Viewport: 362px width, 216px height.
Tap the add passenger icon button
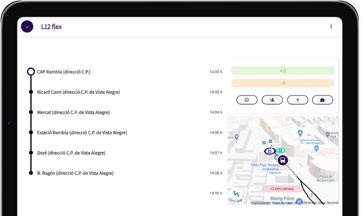[x=272, y=100]
